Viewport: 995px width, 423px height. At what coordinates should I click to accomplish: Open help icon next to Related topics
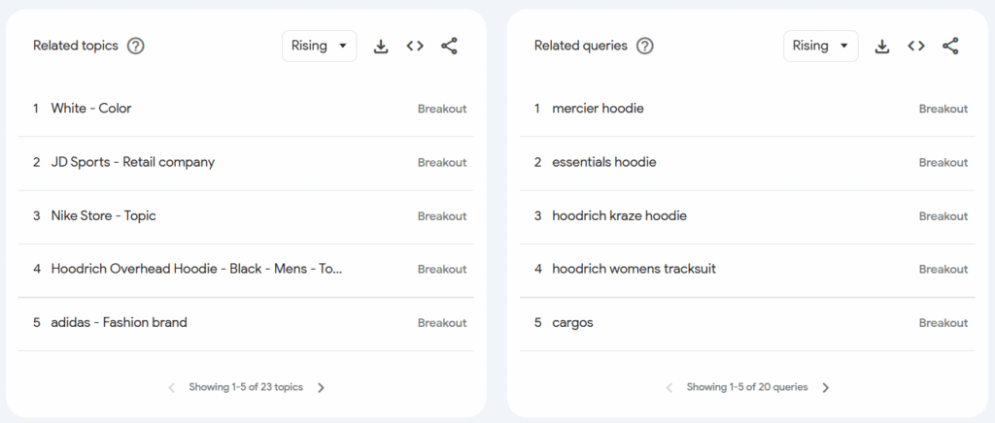point(136,46)
